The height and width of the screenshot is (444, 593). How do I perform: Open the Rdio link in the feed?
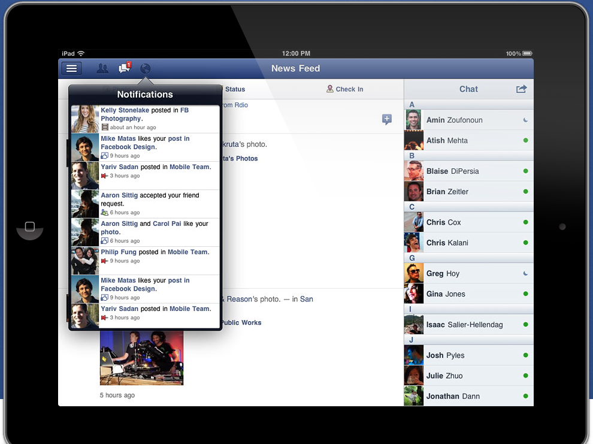point(241,105)
